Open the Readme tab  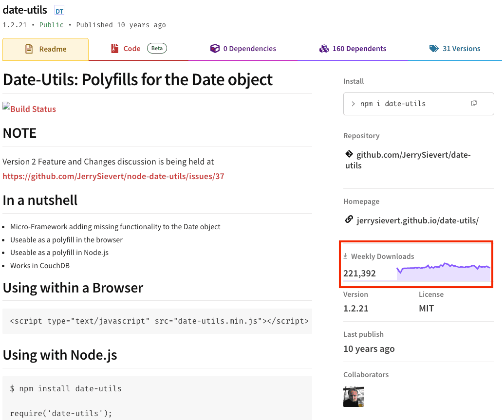click(46, 49)
